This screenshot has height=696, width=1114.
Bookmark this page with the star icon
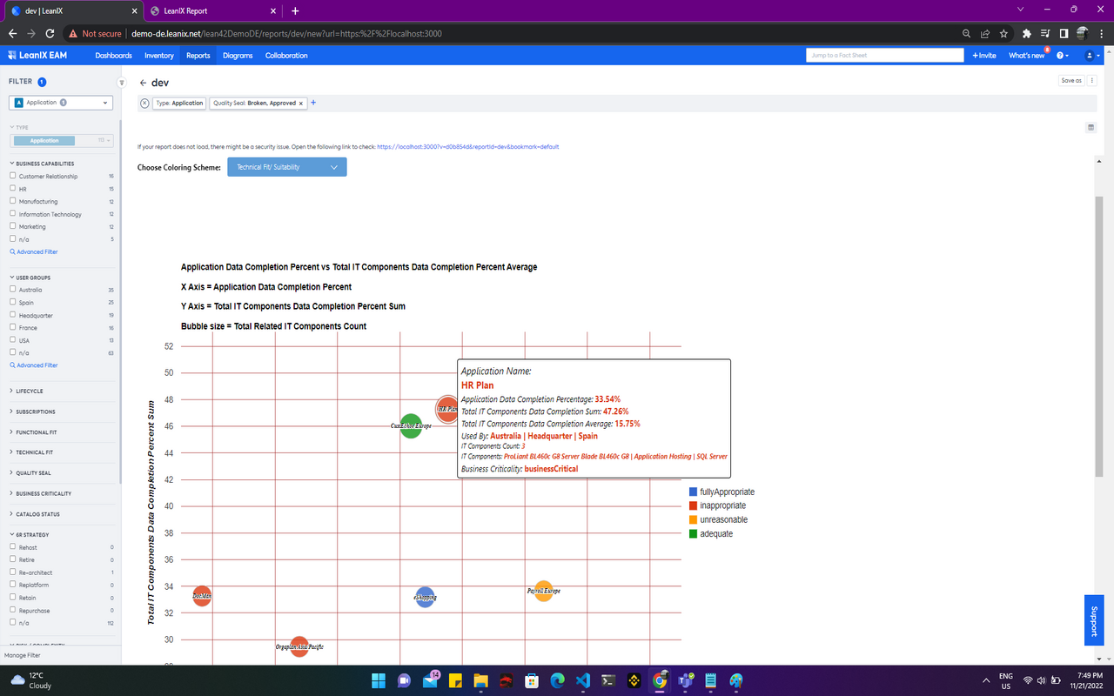coord(1003,33)
